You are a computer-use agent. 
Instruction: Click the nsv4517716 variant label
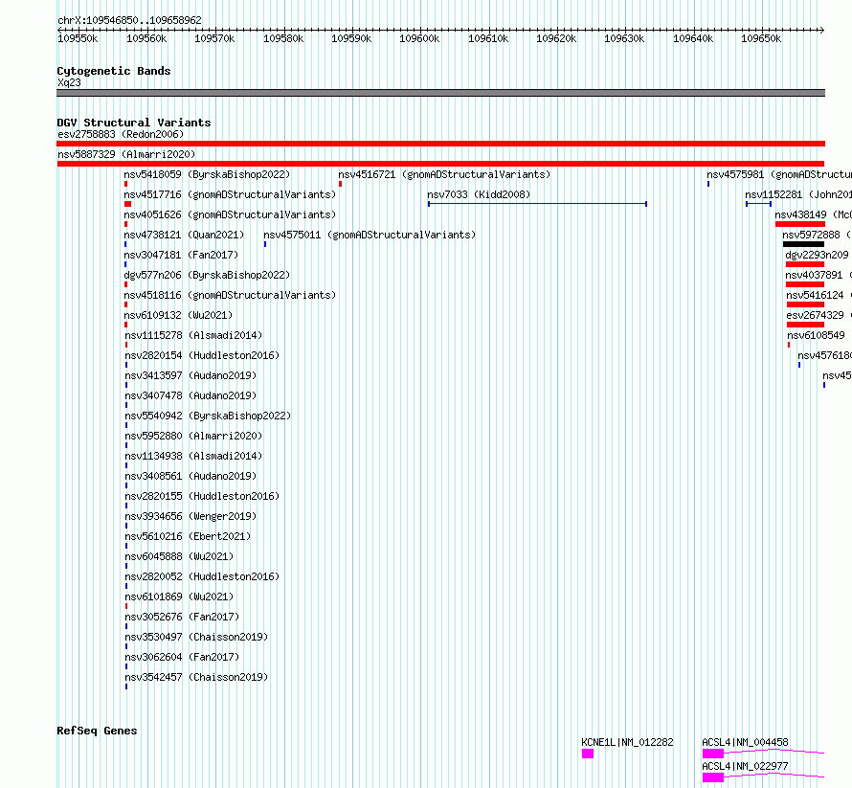230,194
